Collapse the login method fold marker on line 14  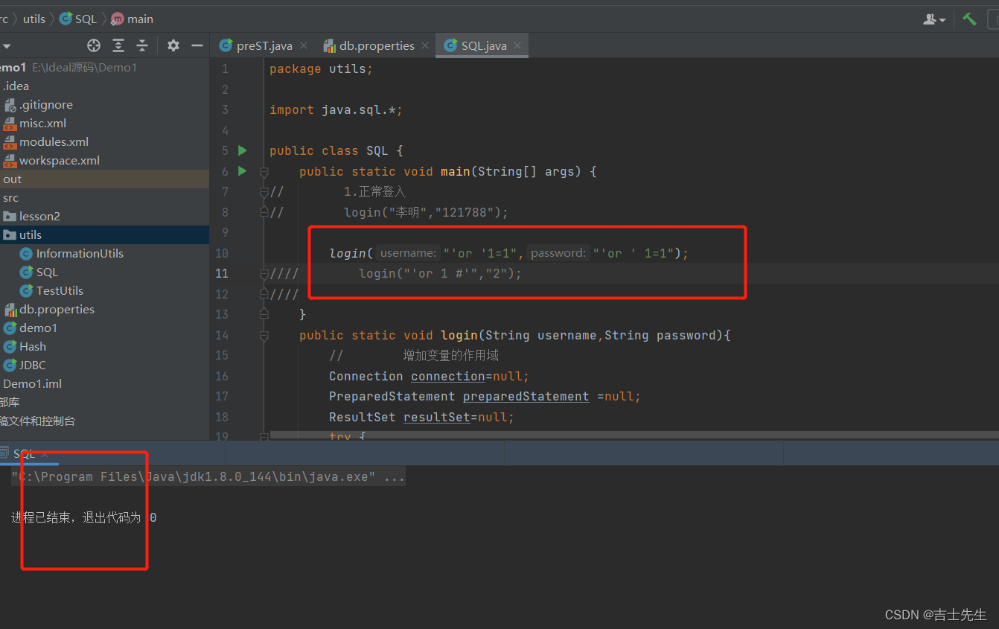[264, 336]
